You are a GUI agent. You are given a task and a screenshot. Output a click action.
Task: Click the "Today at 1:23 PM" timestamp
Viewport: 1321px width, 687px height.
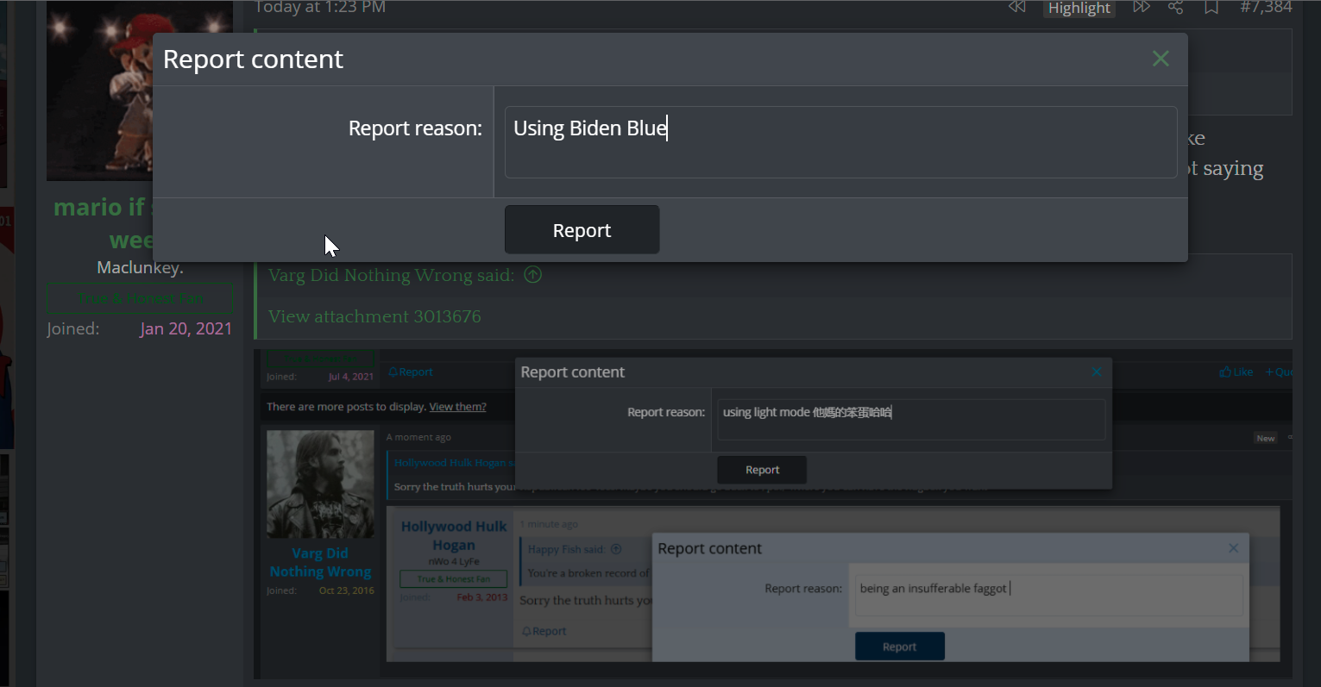click(320, 7)
